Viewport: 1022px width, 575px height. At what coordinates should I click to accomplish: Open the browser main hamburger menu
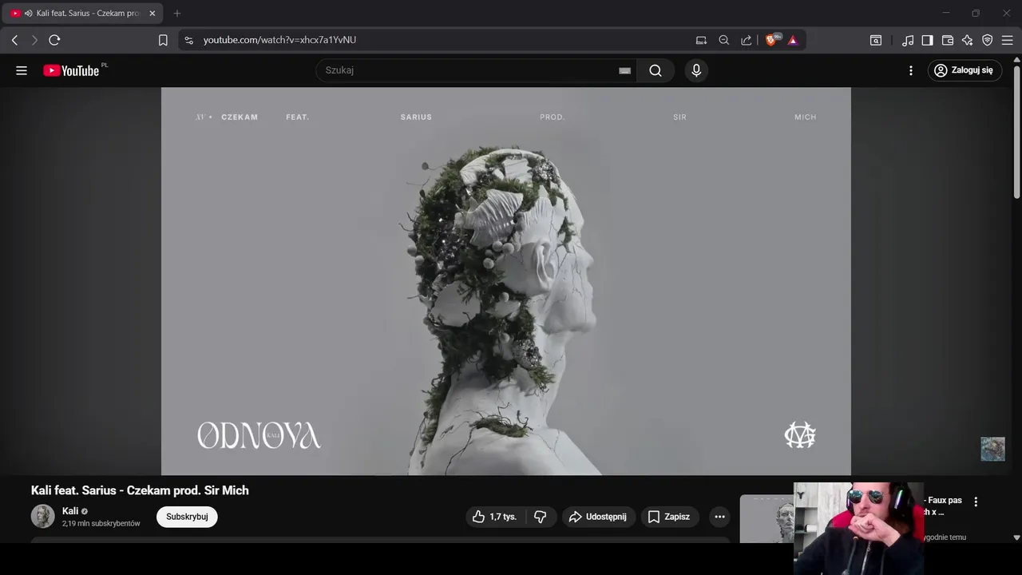tap(1007, 40)
